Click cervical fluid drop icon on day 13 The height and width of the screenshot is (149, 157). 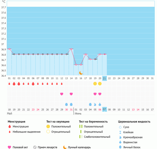coord(66,104)
